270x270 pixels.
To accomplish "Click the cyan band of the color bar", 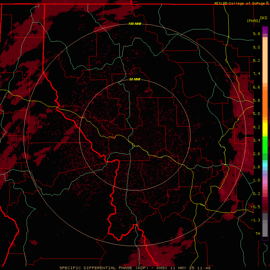I will pyautogui.click(x=265, y=165).
